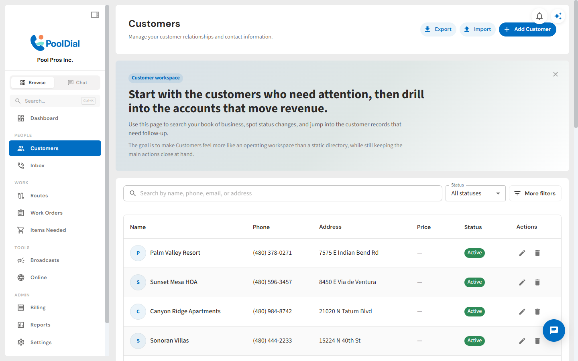Viewport: 578px width, 361px height.
Task: Open Work Orders page
Action: tap(55, 213)
